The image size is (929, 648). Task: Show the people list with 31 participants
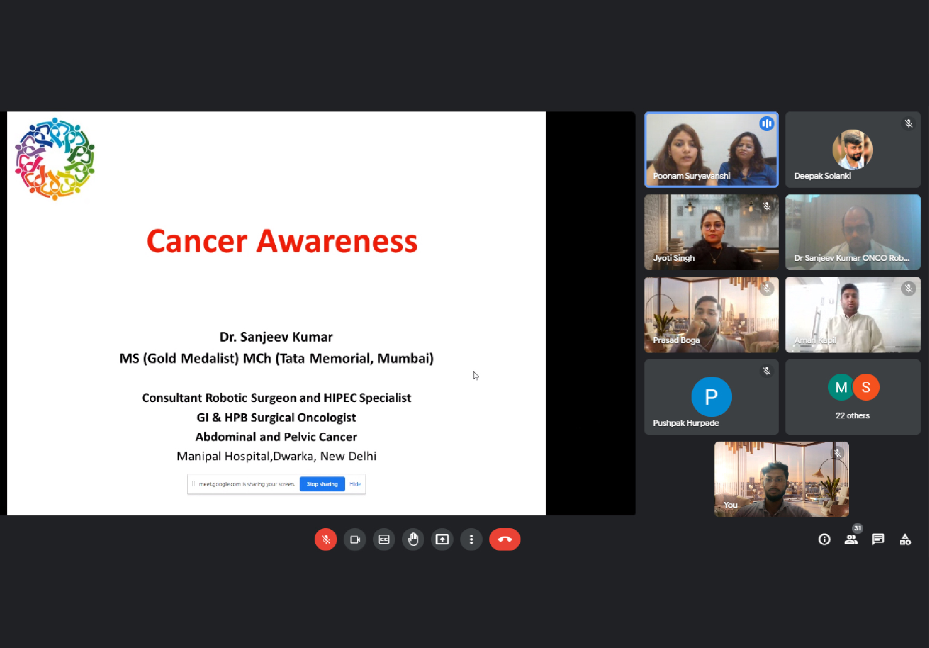[851, 540]
